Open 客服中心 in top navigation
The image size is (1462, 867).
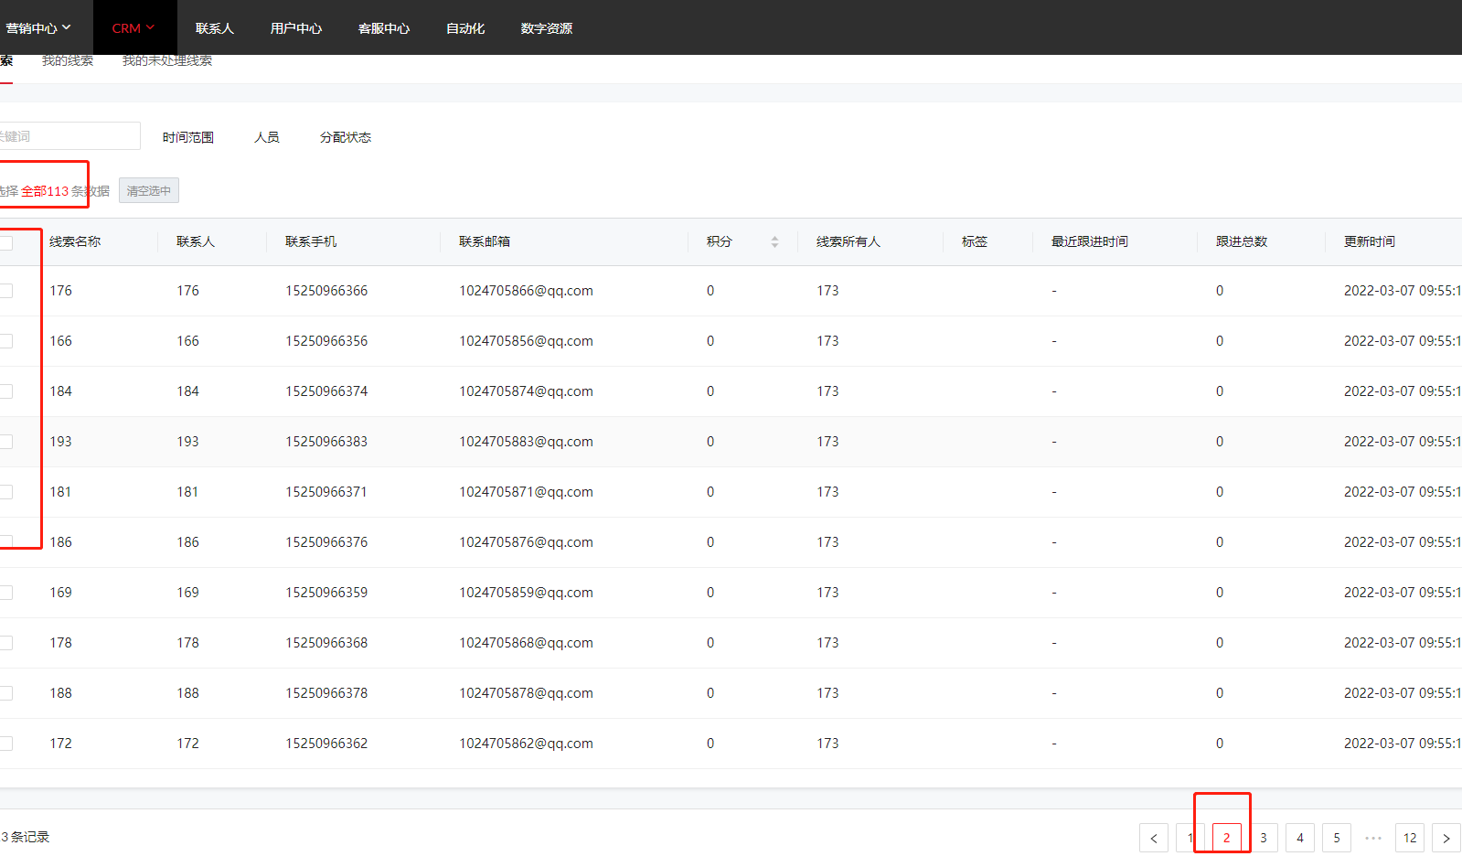(384, 28)
